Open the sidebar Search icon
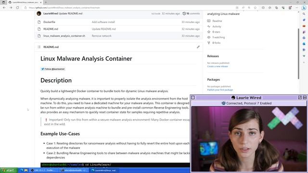308x173 pixels. (x=304, y=14)
